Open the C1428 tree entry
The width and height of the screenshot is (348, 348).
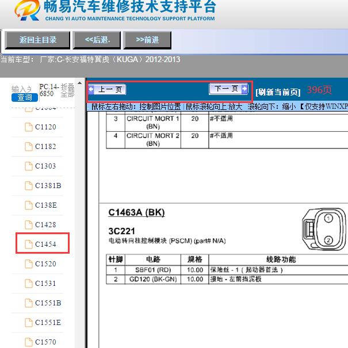point(45,224)
